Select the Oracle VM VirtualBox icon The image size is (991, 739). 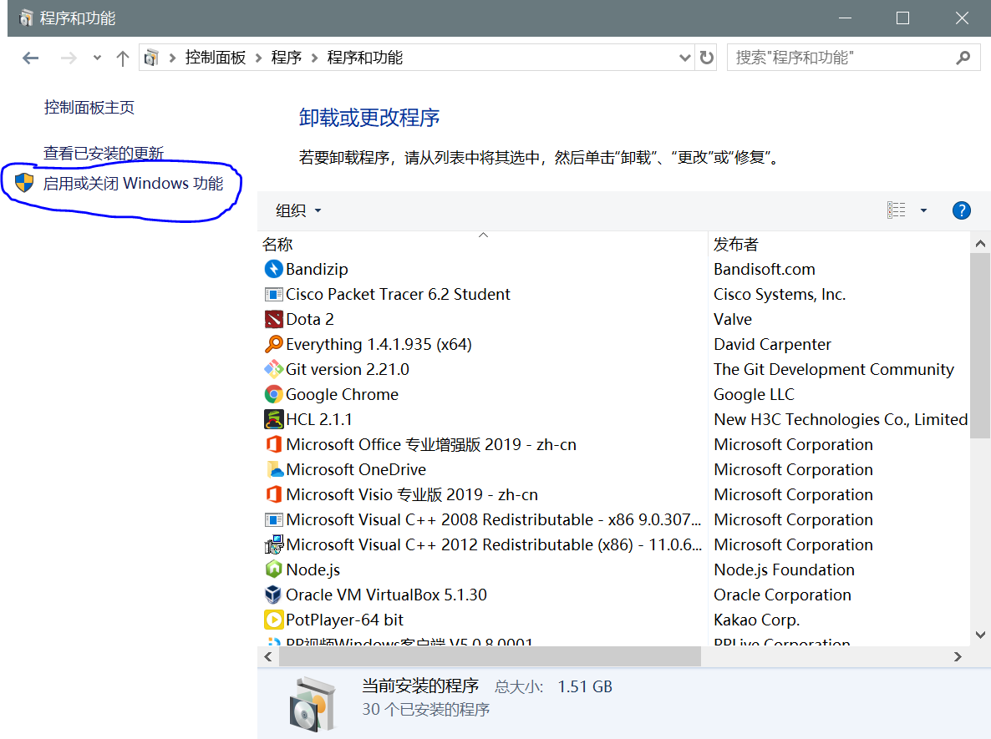(x=273, y=595)
